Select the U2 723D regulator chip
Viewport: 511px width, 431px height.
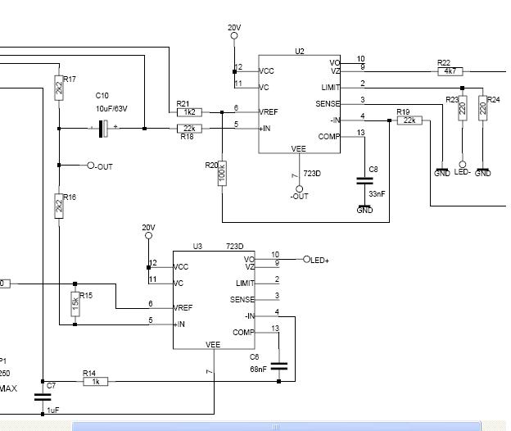(300, 104)
